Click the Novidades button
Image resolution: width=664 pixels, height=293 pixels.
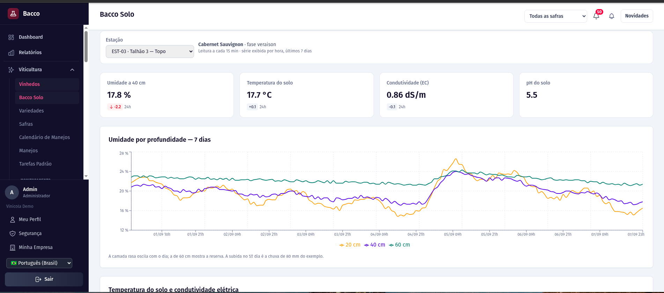click(x=637, y=16)
